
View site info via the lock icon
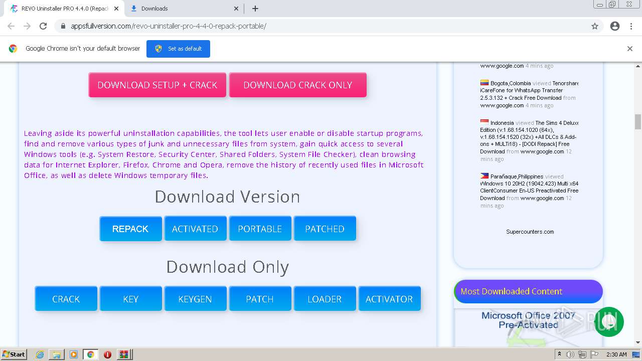click(63, 26)
